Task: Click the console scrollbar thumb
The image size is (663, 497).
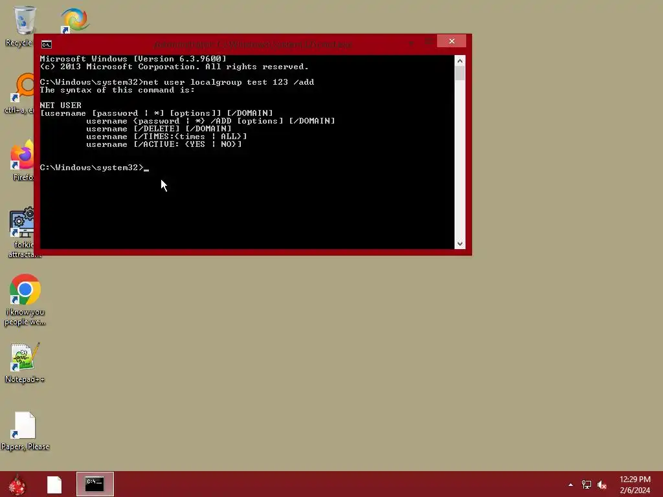Action: click(x=460, y=73)
